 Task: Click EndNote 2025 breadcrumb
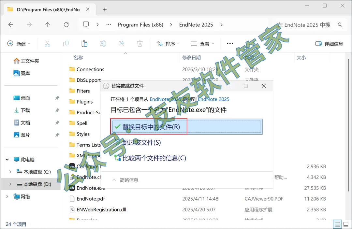click(196, 25)
